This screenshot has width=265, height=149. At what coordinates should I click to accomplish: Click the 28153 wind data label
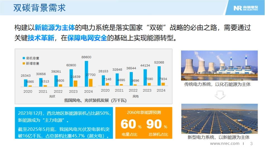coord(103,71)
